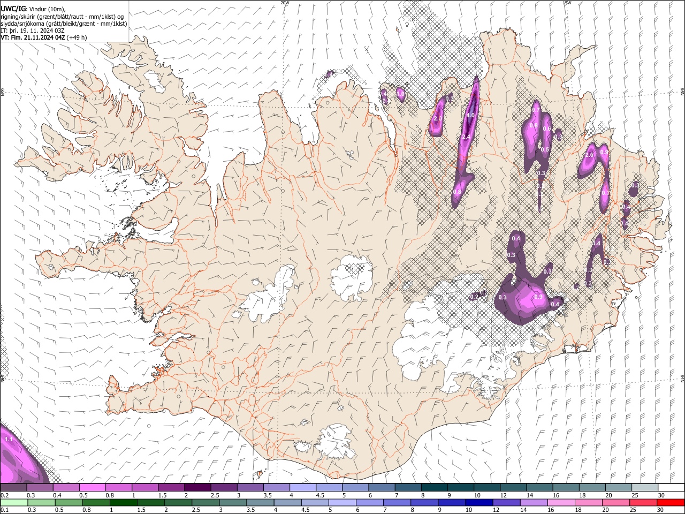Viewport: 685px width, 514px height.
Task: Select the deep blue 10–12 swatch, lower legend
Action: pyautogui.click(x=479, y=502)
